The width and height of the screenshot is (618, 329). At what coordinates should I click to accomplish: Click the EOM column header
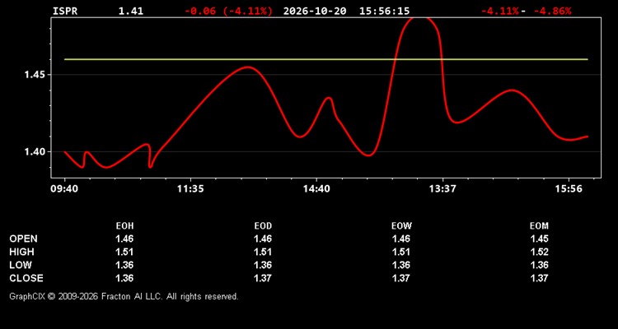tap(539, 226)
